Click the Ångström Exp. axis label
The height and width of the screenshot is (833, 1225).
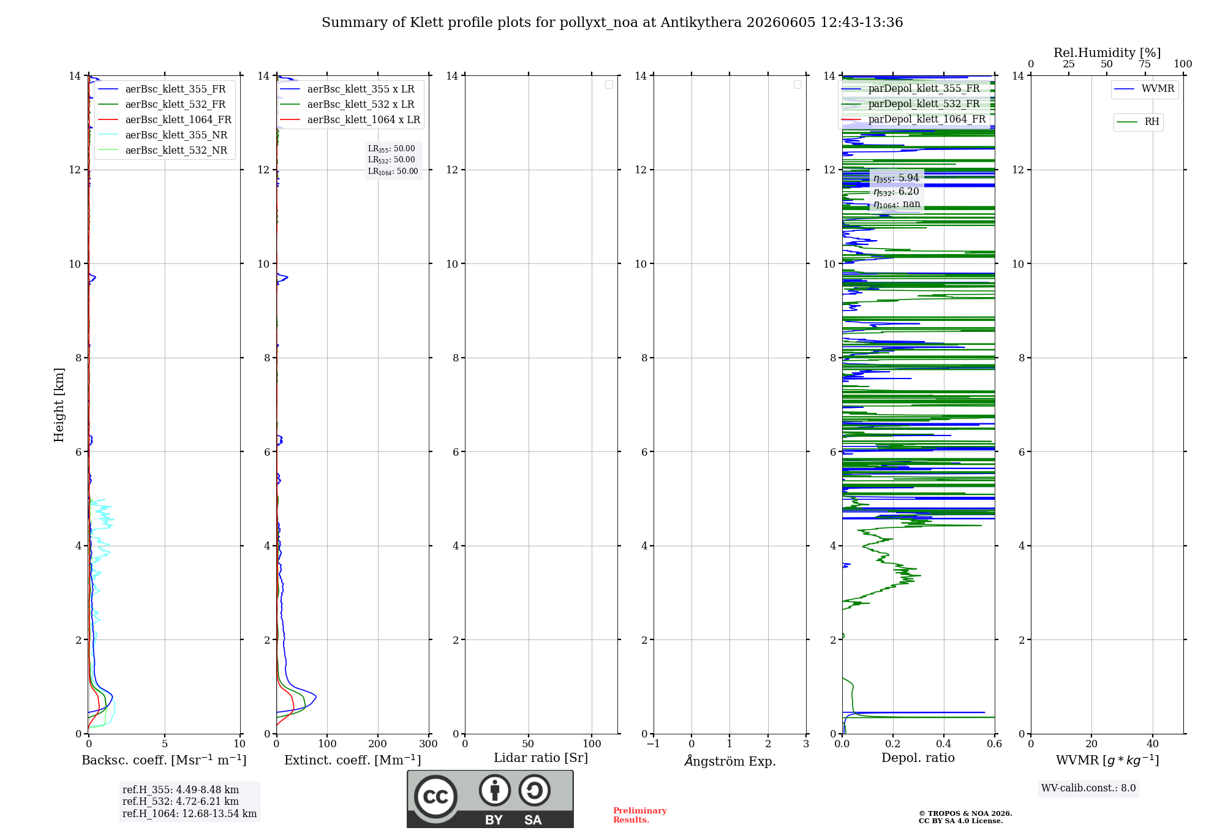coord(730,761)
